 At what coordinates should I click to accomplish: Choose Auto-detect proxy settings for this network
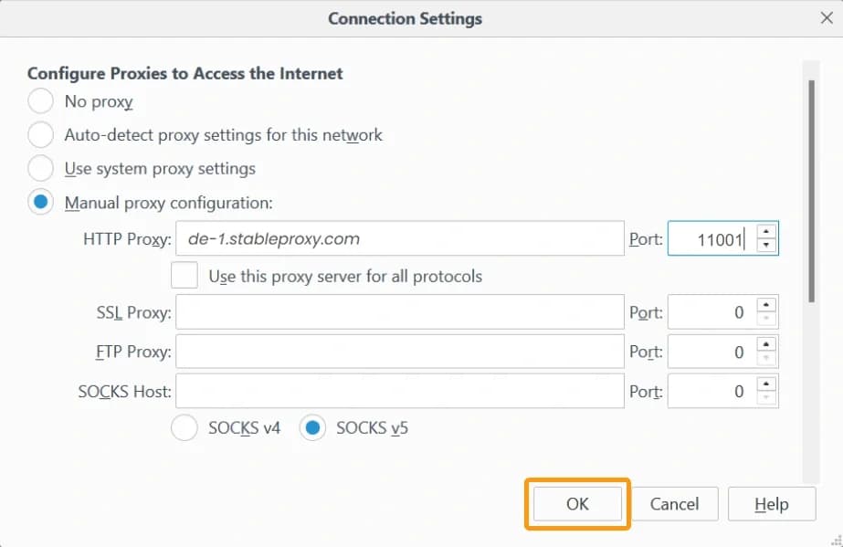pos(40,135)
